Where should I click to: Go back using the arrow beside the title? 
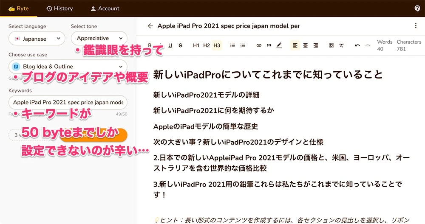tap(150, 26)
